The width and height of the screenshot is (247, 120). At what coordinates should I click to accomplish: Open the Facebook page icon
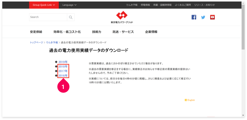[x=194, y=17]
